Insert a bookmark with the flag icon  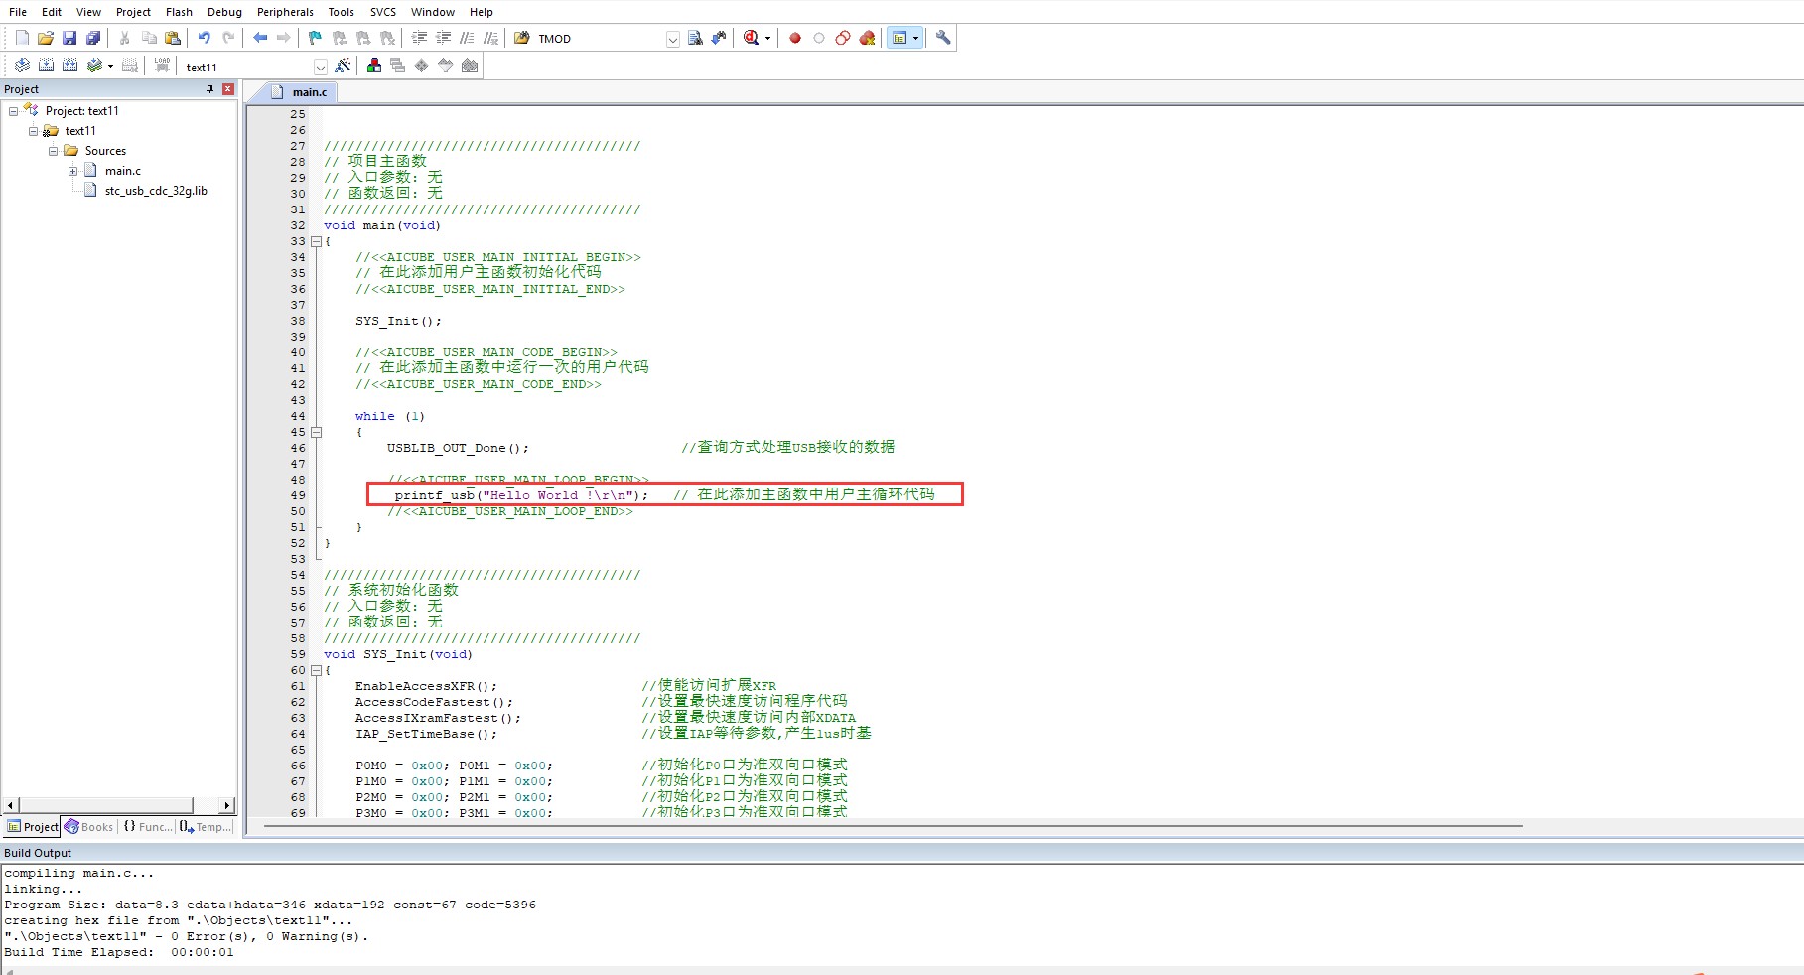(315, 38)
